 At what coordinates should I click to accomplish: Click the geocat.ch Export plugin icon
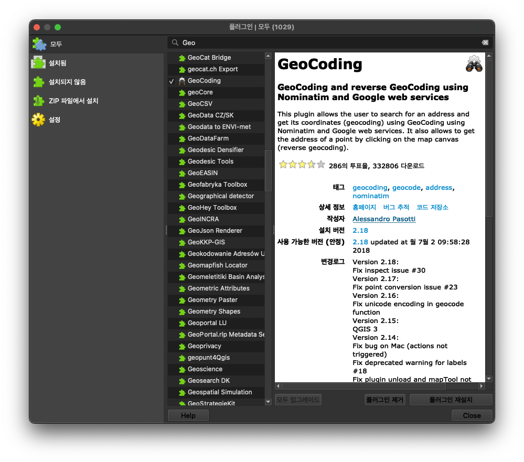(x=182, y=70)
